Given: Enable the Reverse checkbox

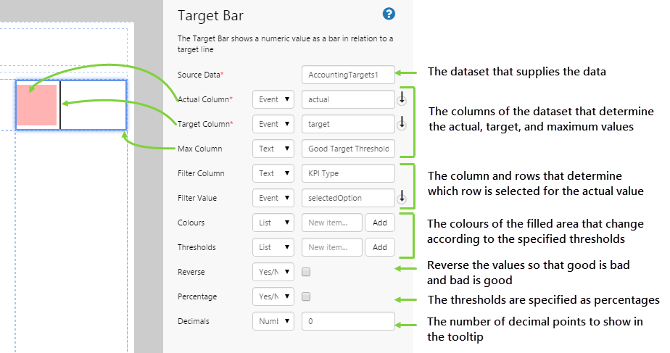Looking at the screenshot, I should (306, 272).
